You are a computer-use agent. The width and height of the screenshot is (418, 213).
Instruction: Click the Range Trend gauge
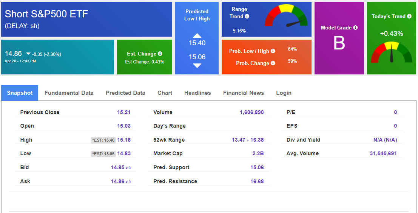286,15
